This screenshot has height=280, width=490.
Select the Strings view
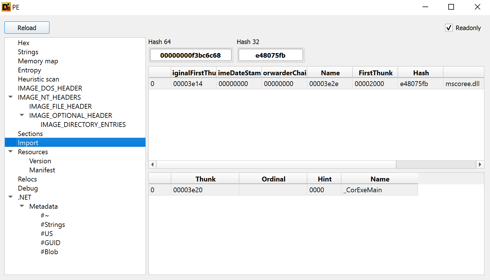click(x=28, y=52)
